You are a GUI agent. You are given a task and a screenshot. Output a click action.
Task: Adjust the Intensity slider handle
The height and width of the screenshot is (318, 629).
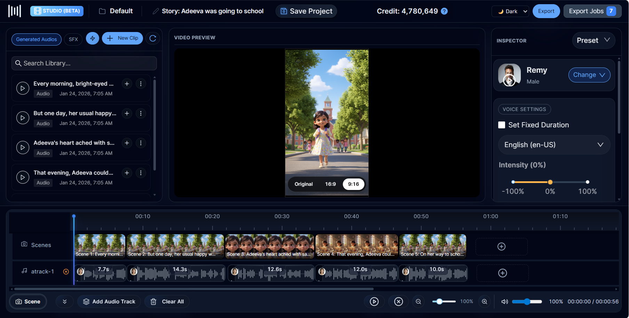coord(550,182)
